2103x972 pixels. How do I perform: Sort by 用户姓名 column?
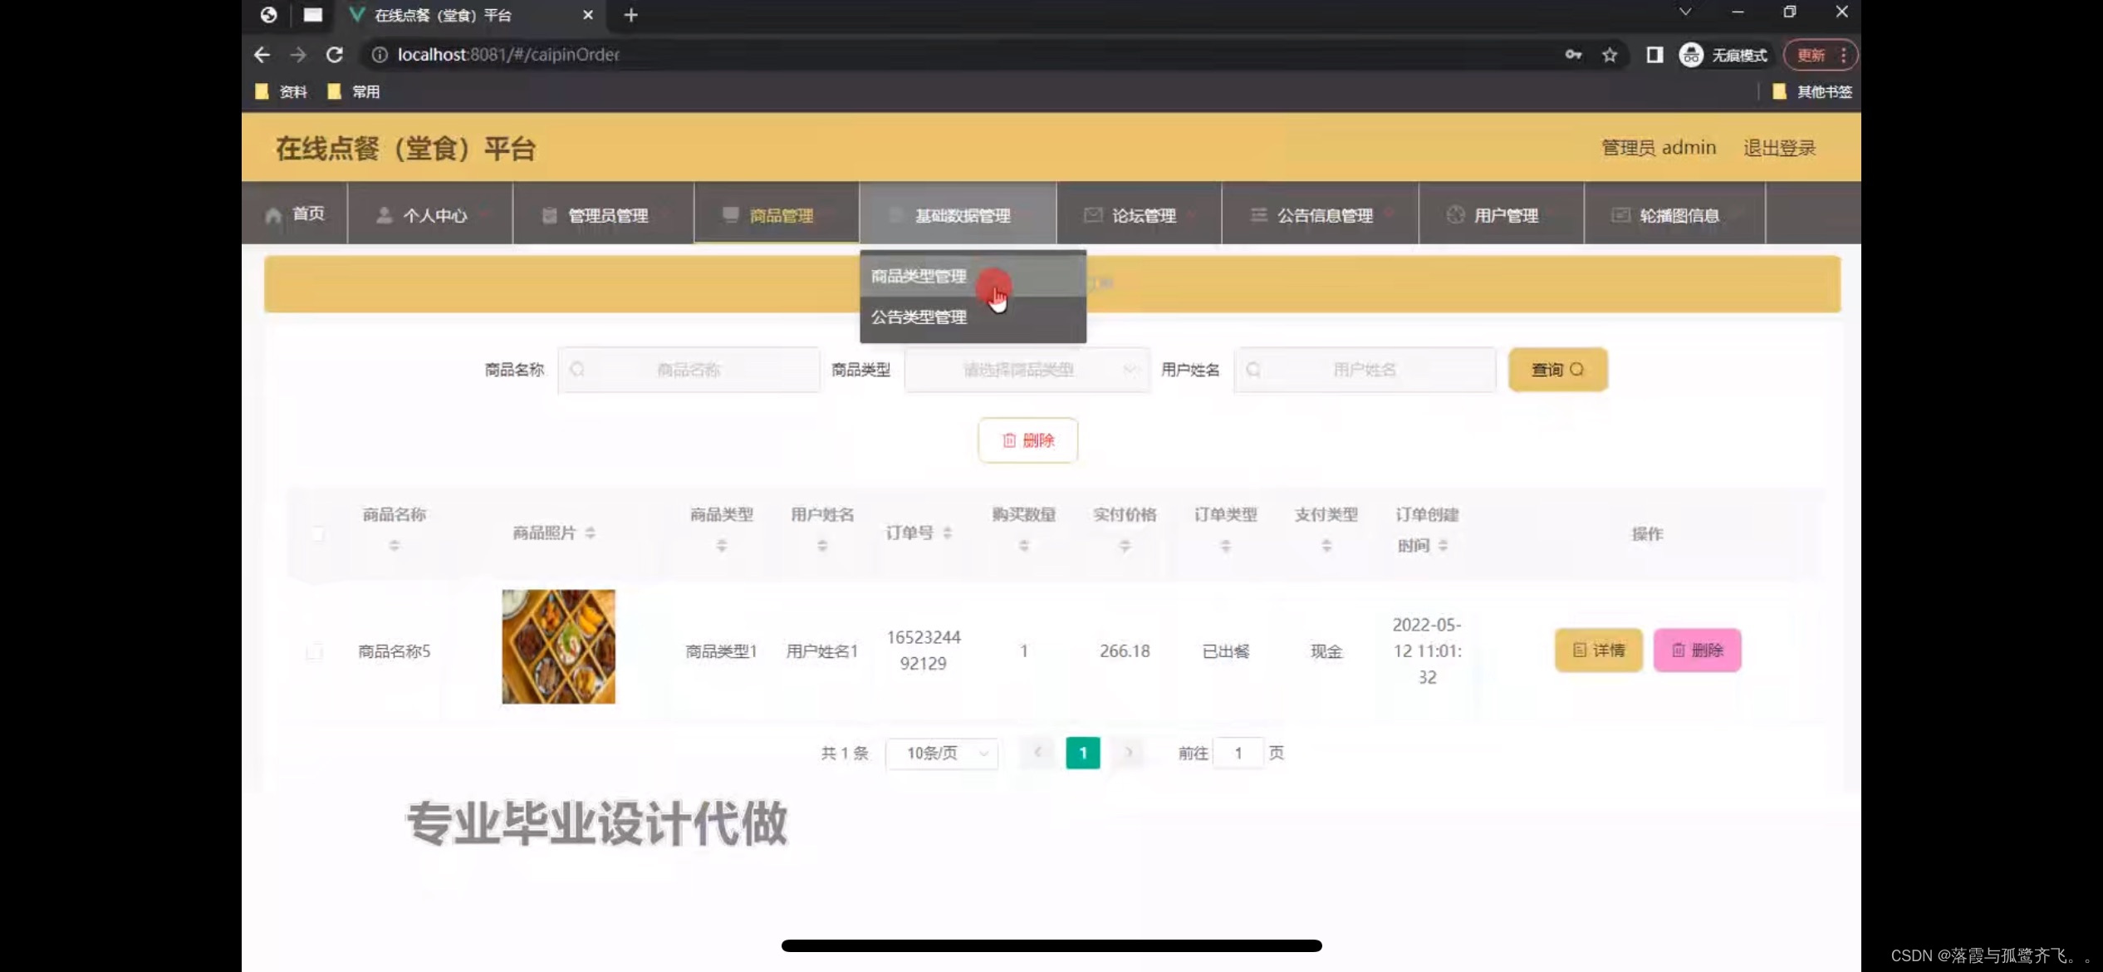click(x=822, y=545)
